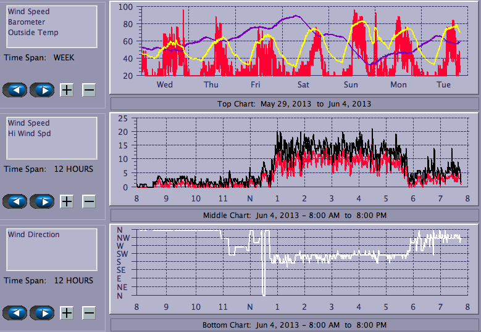Increase the middle chart time span with plus
This screenshot has width=481, height=332.
coord(67,201)
